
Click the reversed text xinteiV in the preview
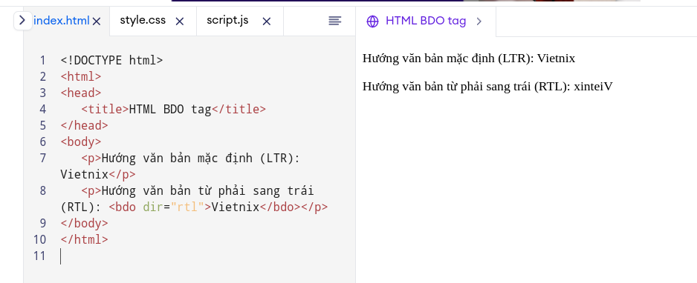pos(593,87)
